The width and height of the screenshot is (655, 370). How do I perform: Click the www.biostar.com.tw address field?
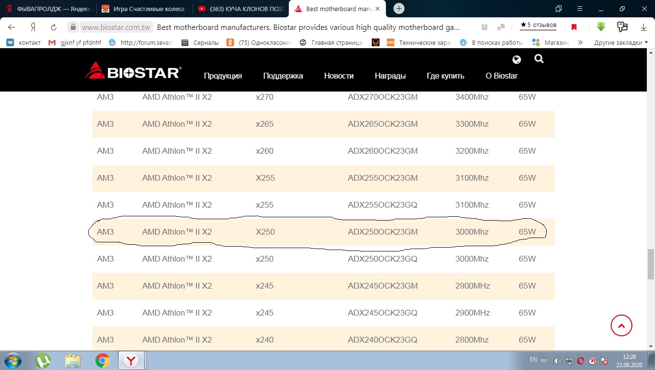click(x=117, y=27)
